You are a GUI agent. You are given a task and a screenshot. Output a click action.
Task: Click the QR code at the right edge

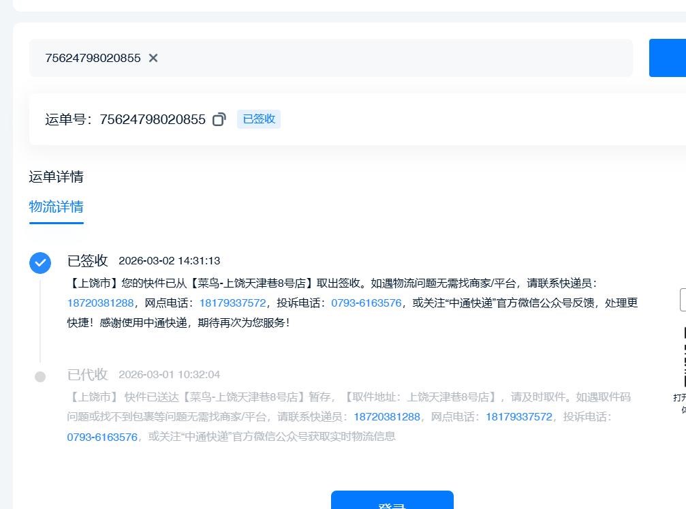[683, 358]
